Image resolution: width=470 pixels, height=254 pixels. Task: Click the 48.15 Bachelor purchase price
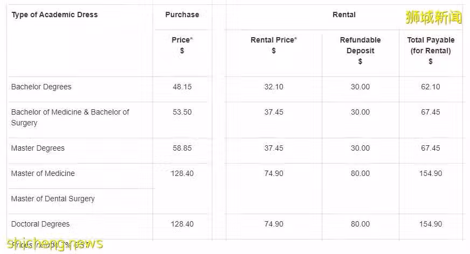182,87
